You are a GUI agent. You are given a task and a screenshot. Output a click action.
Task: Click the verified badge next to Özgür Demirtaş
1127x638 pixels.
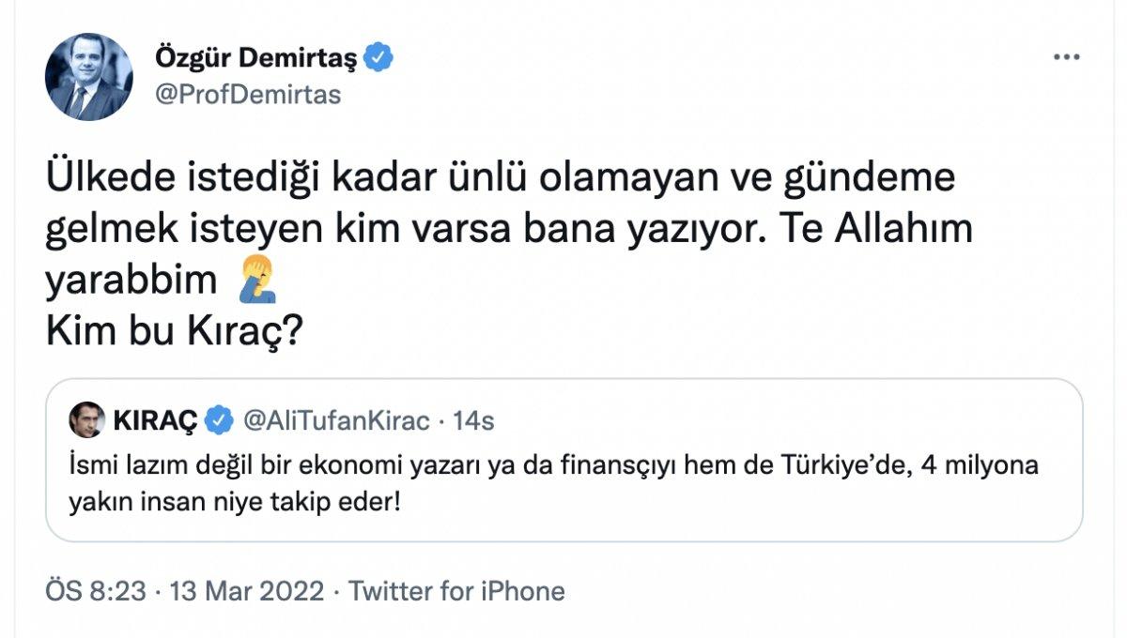377,56
